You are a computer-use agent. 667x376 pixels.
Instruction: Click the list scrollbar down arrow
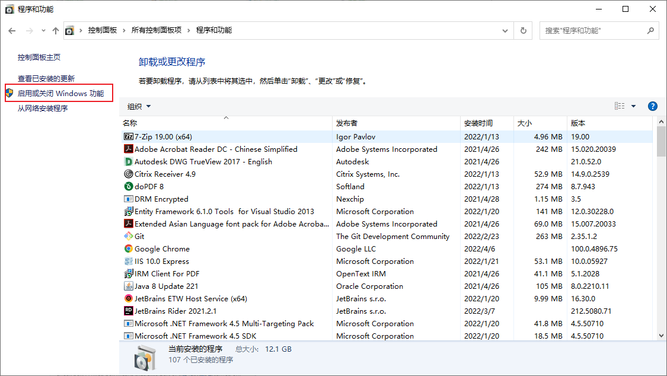tap(661, 336)
